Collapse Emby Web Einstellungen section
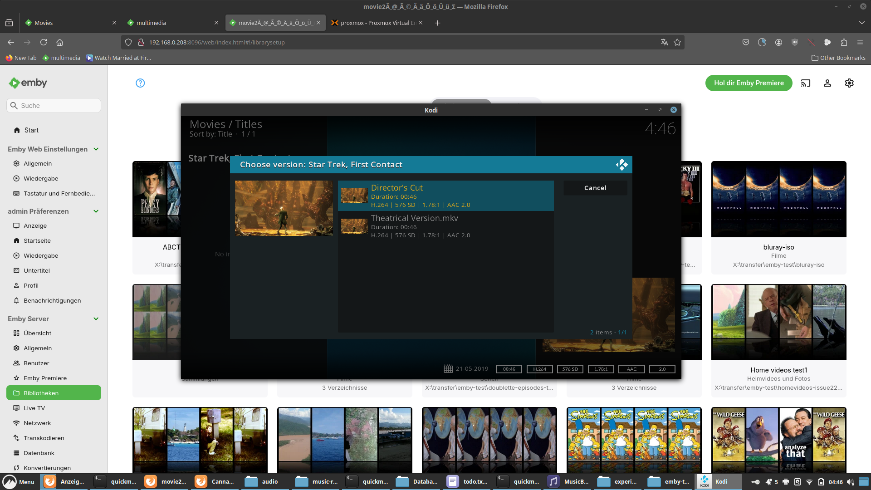Image resolution: width=871 pixels, height=490 pixels. (96, 149)
